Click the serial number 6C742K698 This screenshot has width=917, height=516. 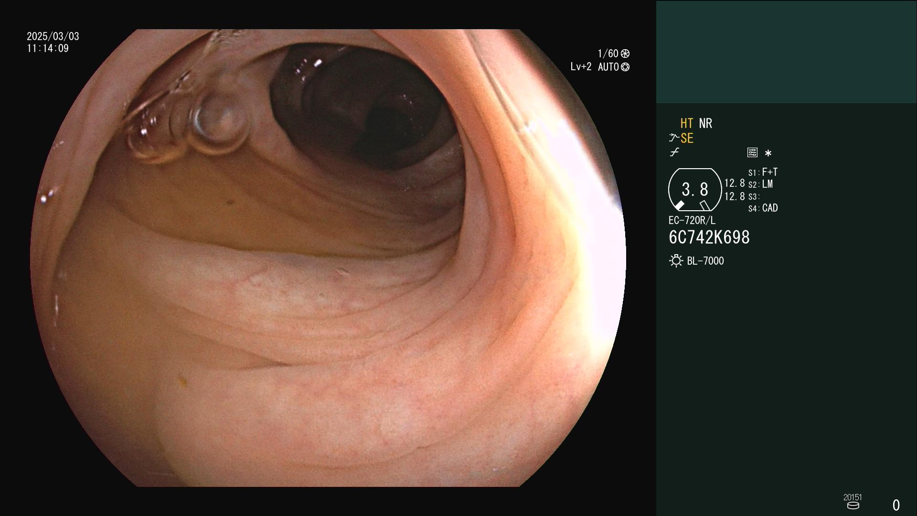[709, 237]
